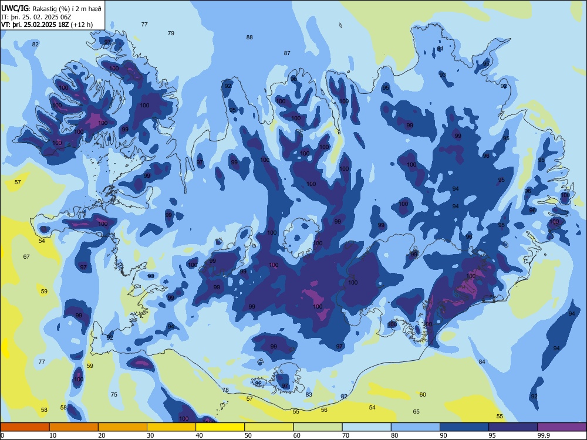The image size is (587, 440).
Task: Click the humidity value 65 in the southern sea
Action: tap(416, 411)
